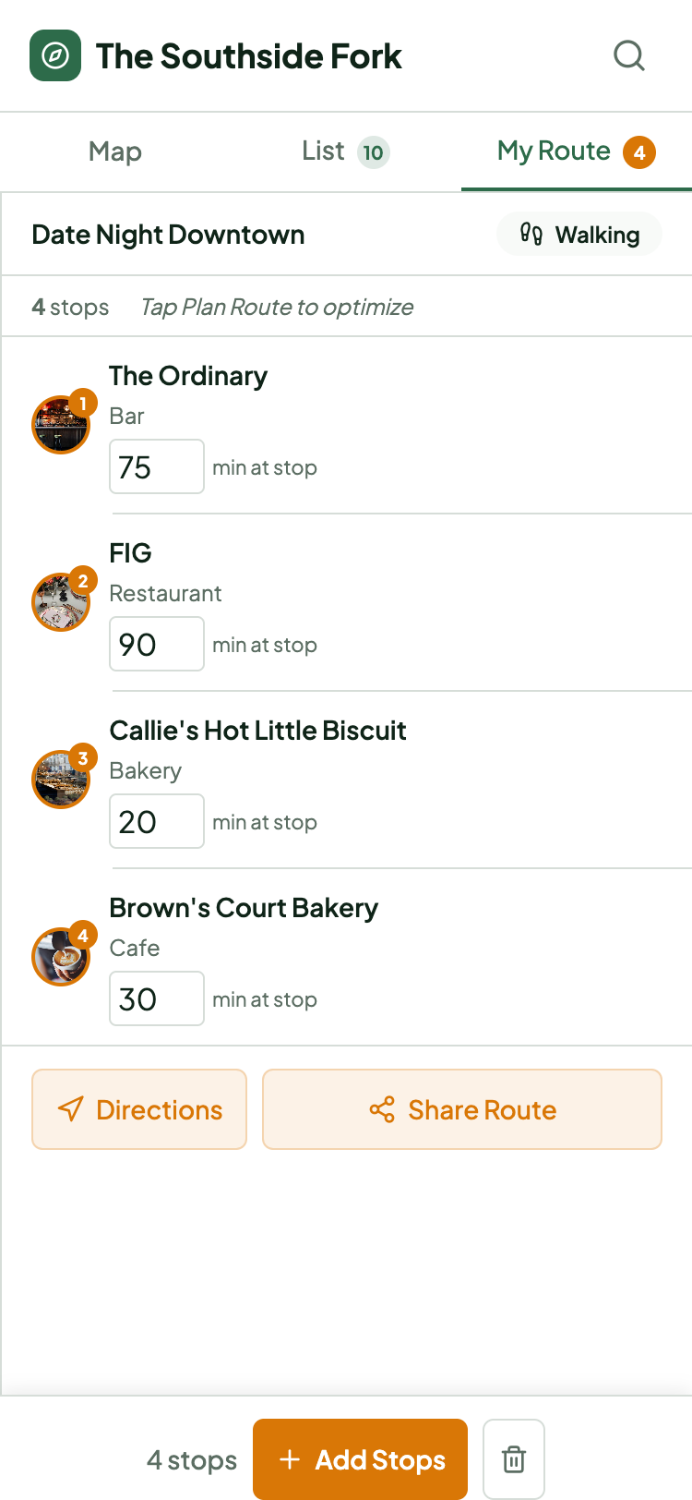Tap the Add Stops button

coord(360,1459)
